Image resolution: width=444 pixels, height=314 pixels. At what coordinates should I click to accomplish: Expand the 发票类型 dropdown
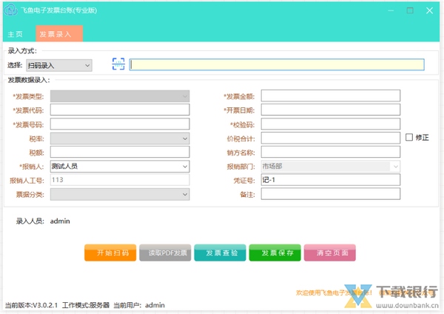[120, 96]
